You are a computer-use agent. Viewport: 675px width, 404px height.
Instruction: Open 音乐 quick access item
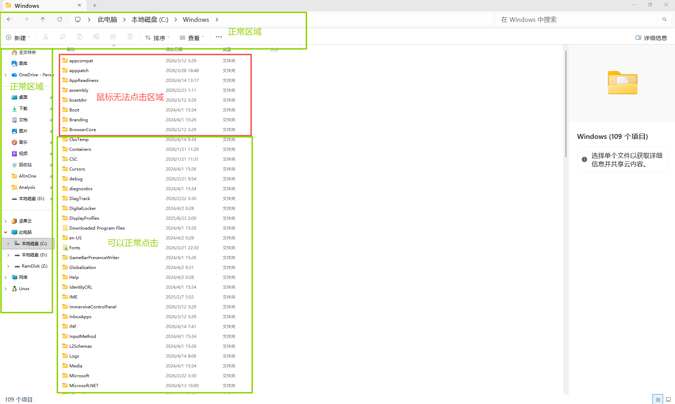pos(23,142)
